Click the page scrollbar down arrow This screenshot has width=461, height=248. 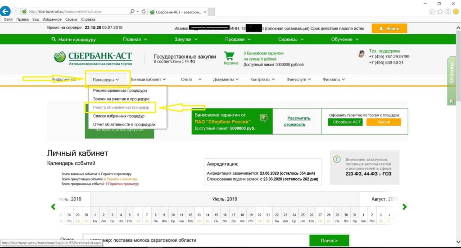click(458, 242)
